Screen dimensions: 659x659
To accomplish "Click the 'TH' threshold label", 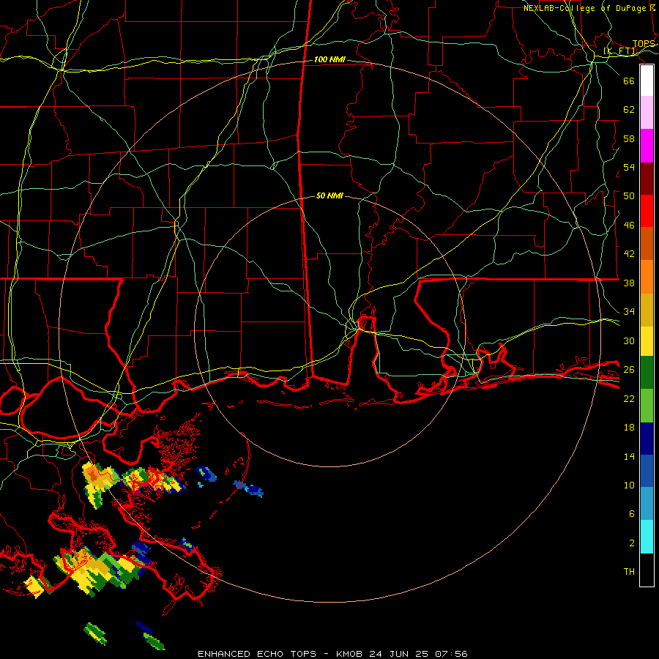I will coord(629,572).
